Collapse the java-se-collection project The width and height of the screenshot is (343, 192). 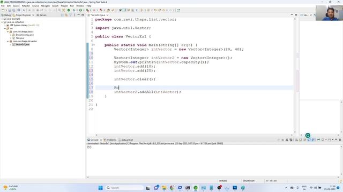(x=2, y=22)
